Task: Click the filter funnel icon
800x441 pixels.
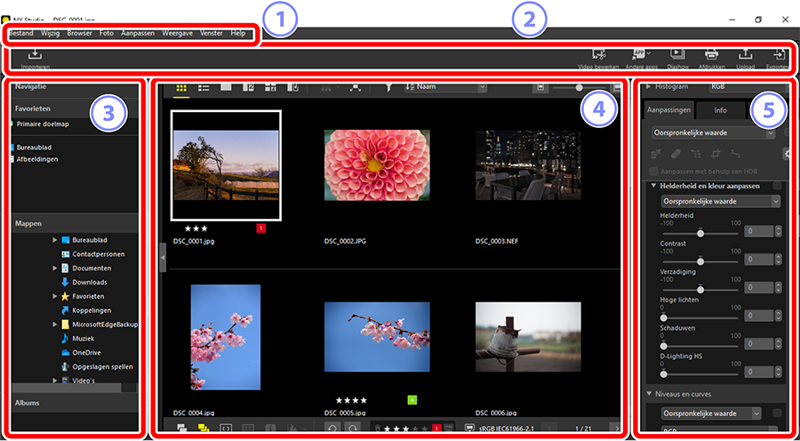Action: 388,88
